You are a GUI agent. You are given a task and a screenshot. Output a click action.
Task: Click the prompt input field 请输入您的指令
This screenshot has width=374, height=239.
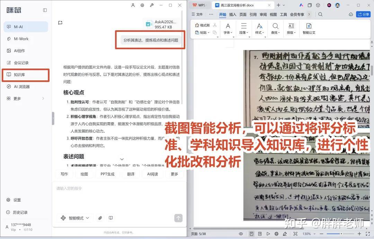coord(119,197)
